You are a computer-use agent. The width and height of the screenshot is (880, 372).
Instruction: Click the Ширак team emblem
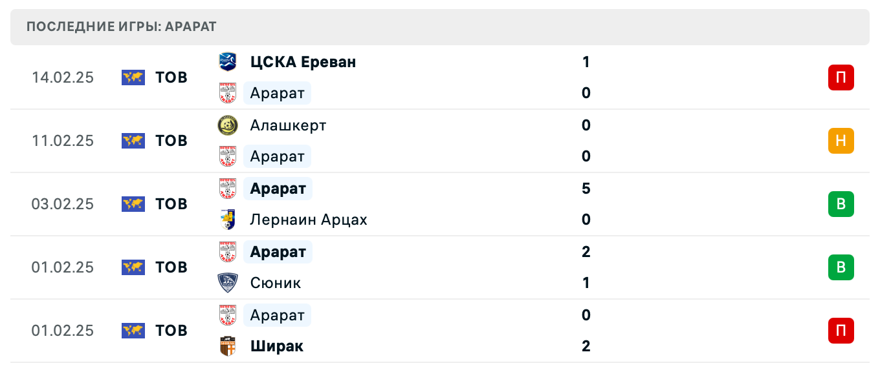228,346
